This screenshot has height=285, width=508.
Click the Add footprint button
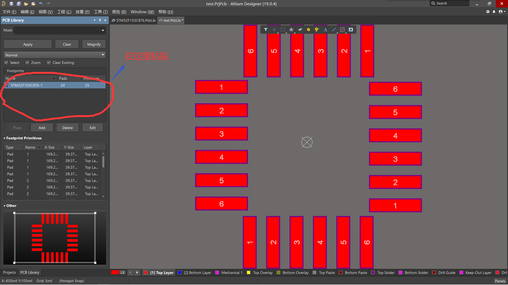click(x=42, y=127)
